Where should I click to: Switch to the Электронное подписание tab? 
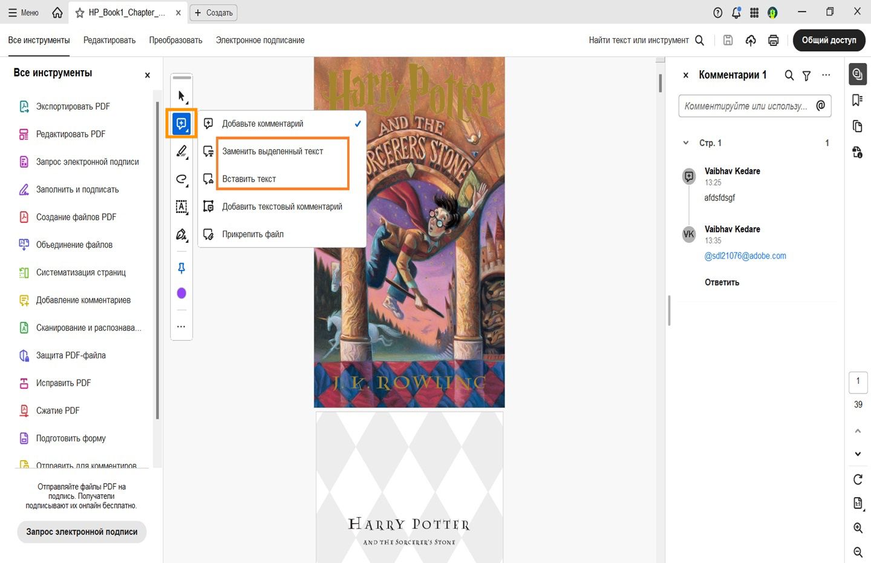[x=260, y=40]
